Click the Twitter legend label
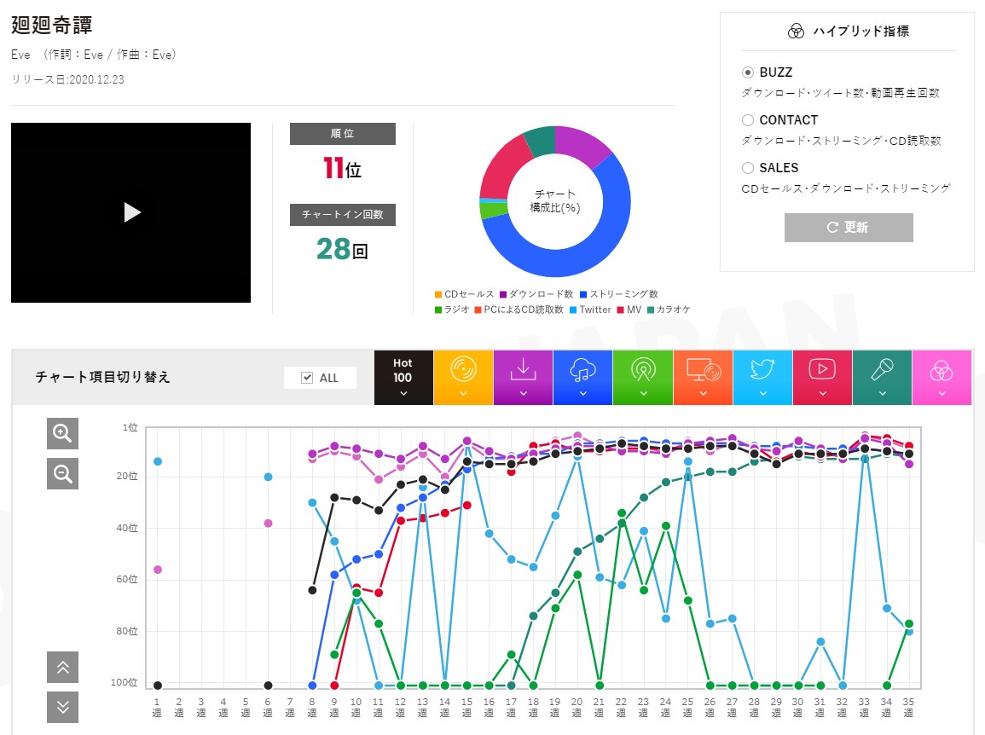The width and height of the screenshot is (985, 735). point(595,310)
